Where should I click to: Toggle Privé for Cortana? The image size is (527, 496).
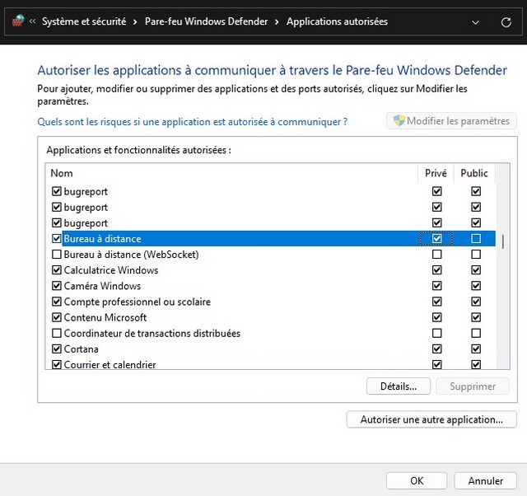(x=437, y=349)
